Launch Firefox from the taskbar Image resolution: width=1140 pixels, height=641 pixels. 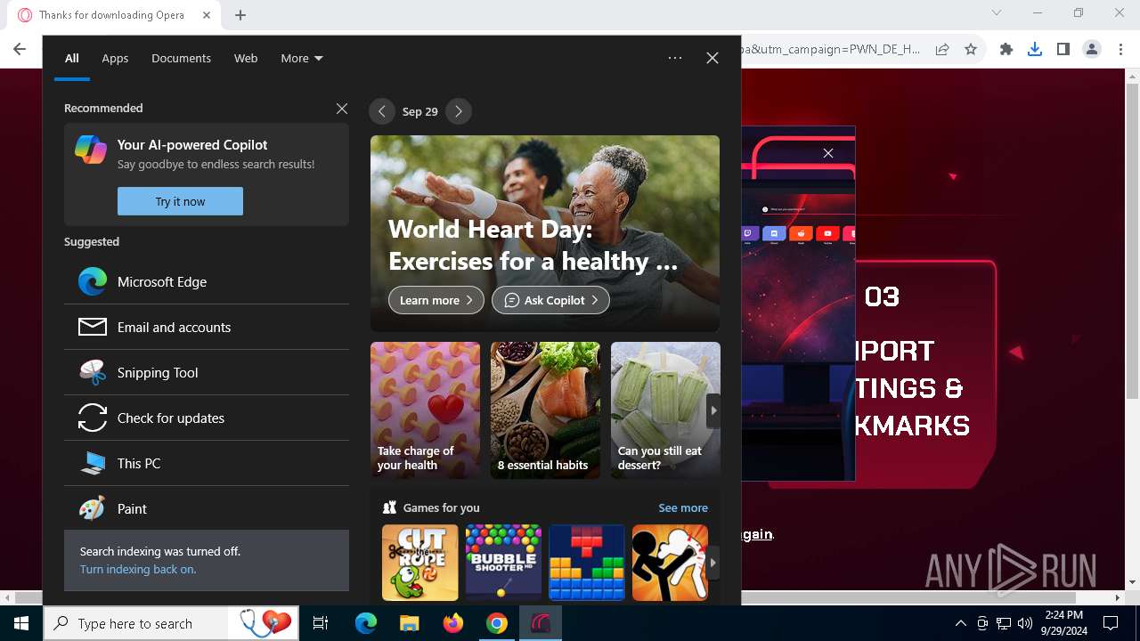pos(453,623)
